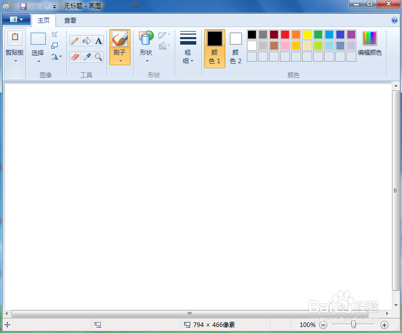
Task: Click the zoom out minus button
Action: tap(323, 325)
